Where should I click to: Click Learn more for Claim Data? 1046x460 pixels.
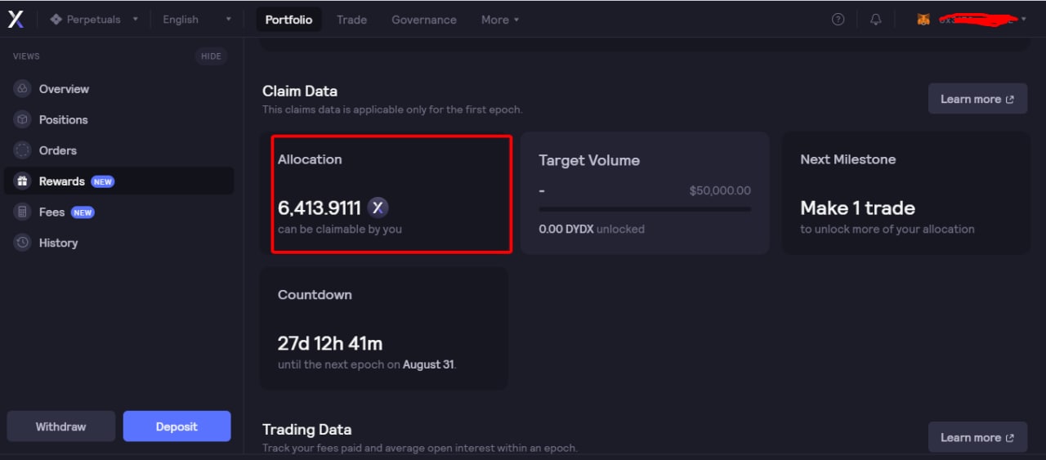[x=977, y=99]
